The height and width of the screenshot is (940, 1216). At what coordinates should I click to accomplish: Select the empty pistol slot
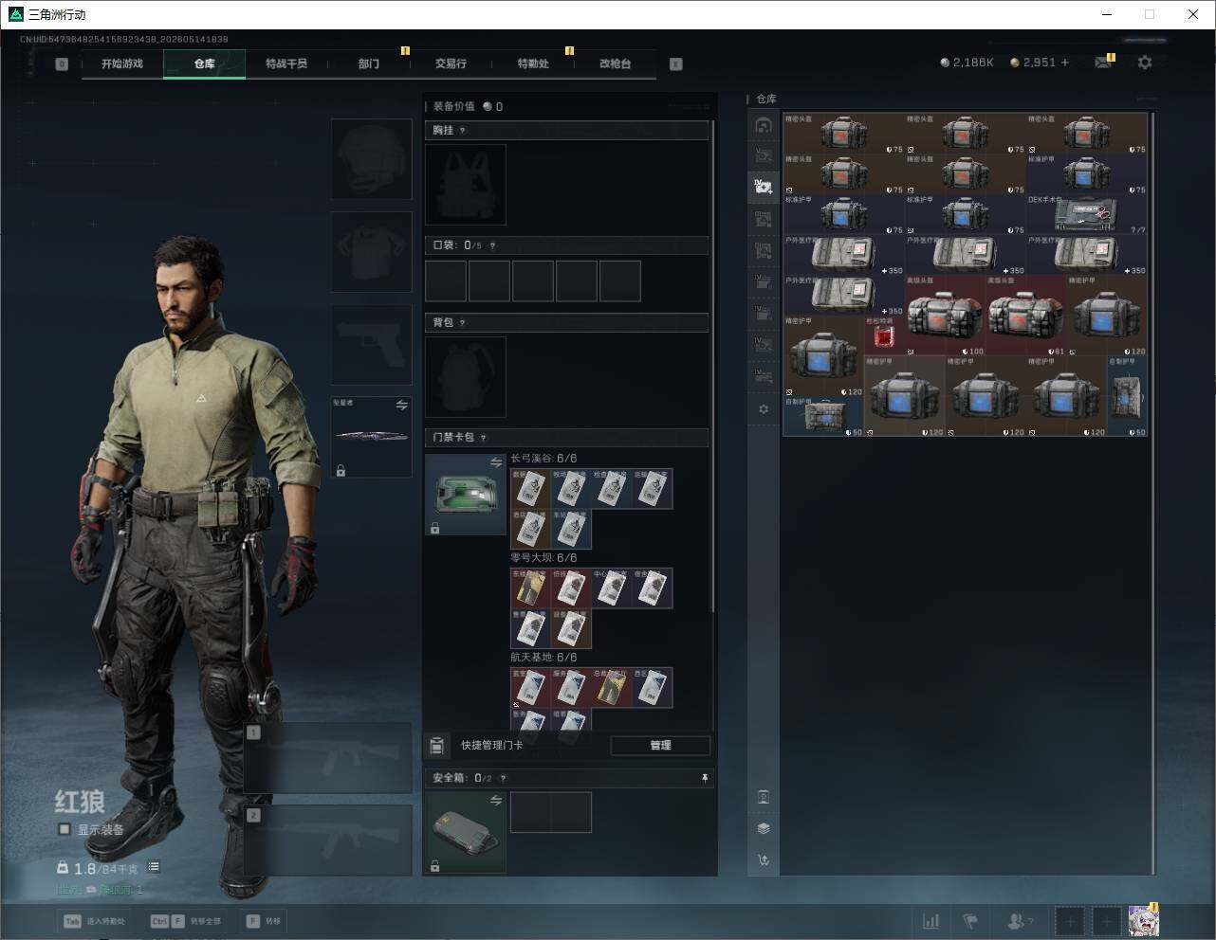(372, 345)
